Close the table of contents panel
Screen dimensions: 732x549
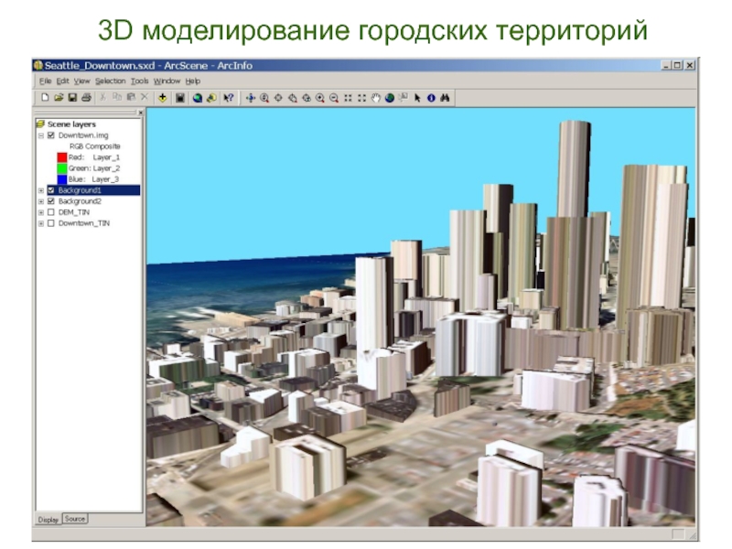tap(140, 113)
